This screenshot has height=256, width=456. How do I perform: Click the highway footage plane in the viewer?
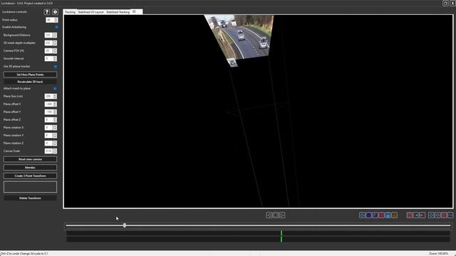[243, 37]
